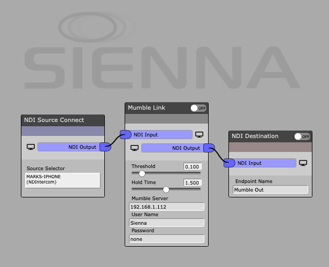Viewport: 329px width, 267px height.
Task: Click the User Name field Sienna
Action: tap(166, 223)
